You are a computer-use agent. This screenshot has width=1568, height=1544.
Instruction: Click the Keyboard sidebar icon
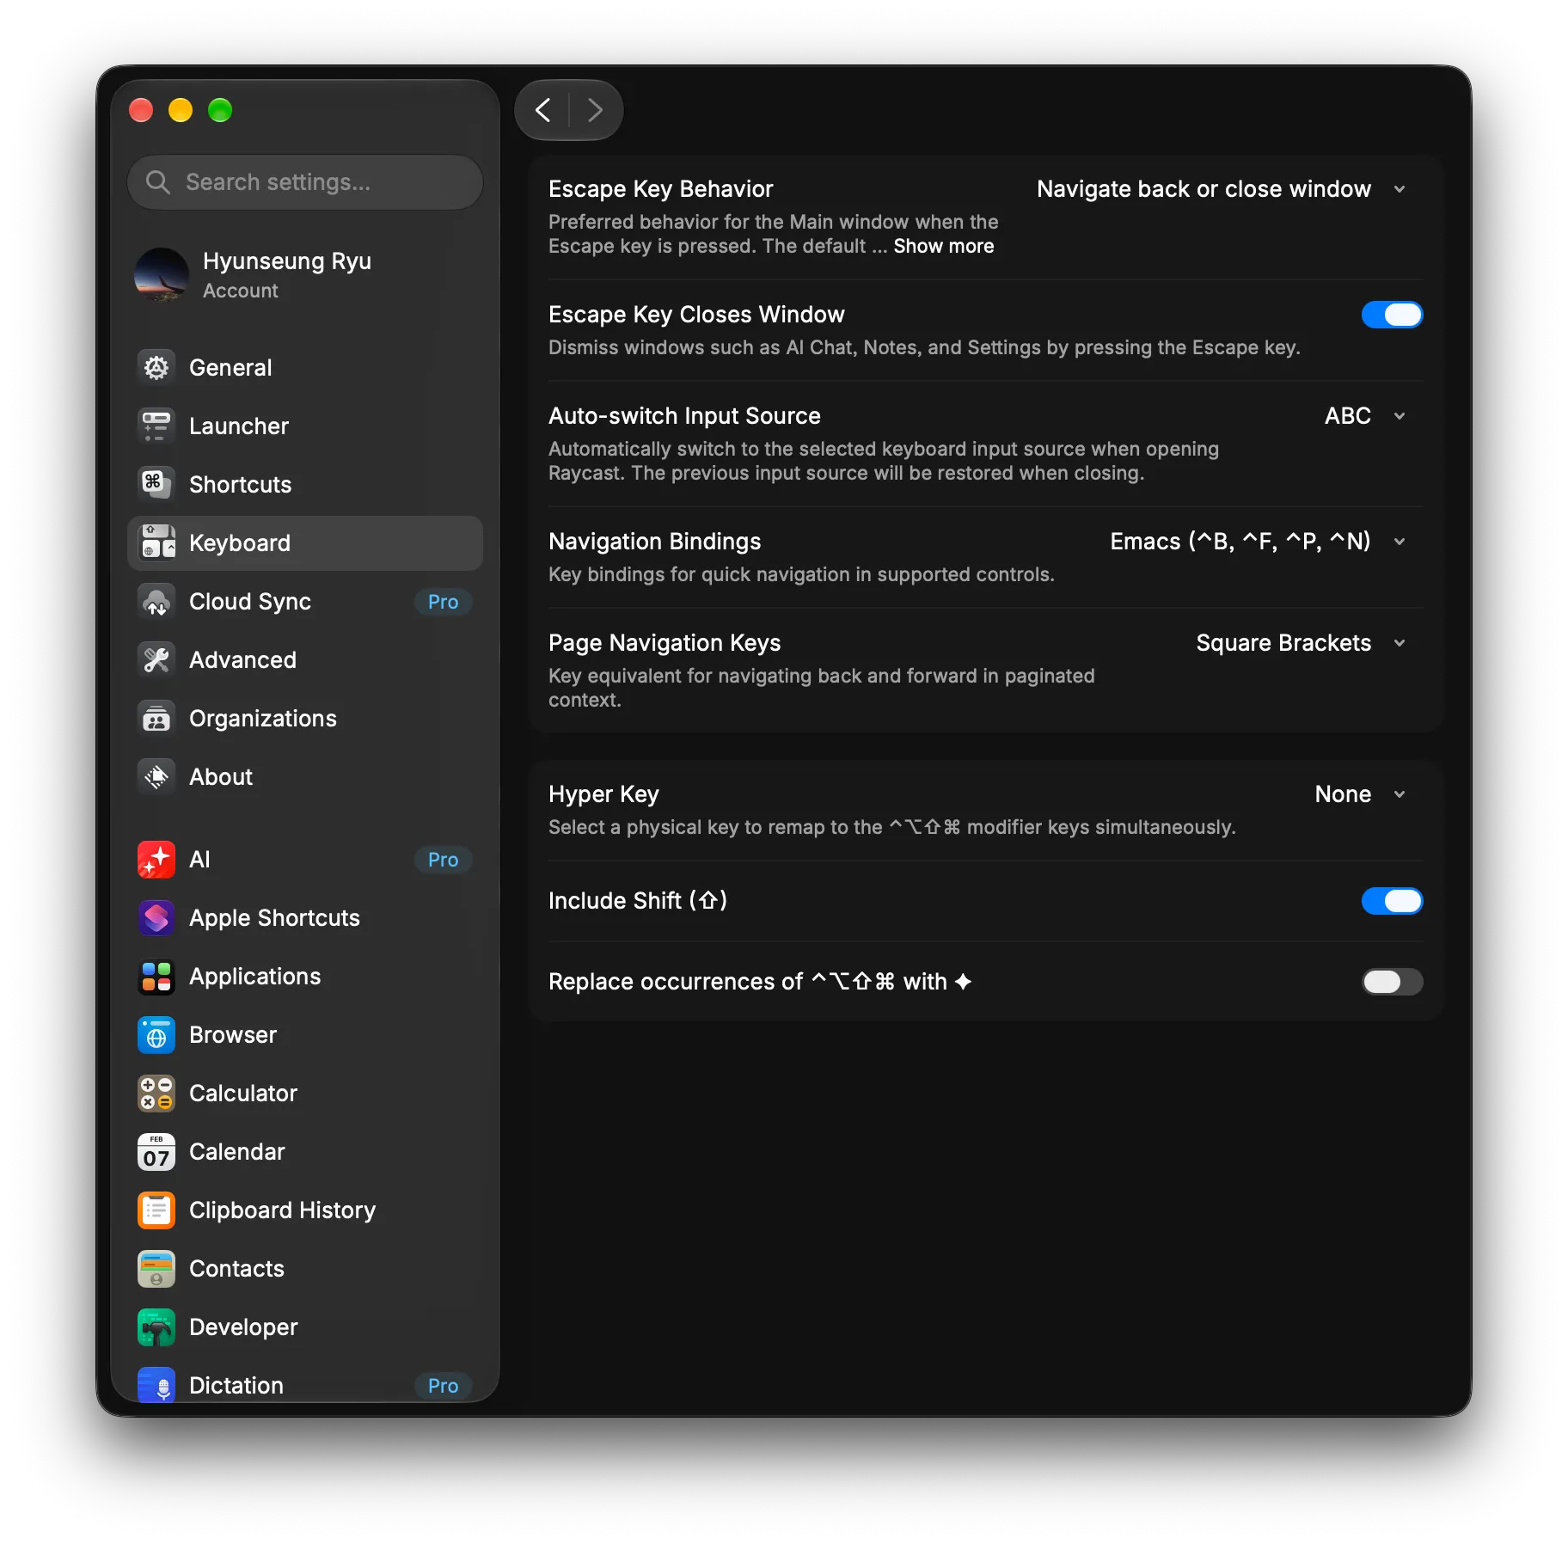pyautogui.click(x=156, y=543)
